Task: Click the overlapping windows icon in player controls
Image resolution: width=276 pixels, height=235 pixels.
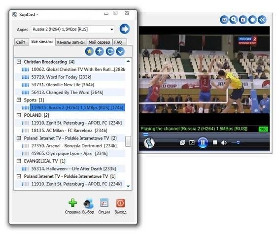Action: tap(183, 142)
